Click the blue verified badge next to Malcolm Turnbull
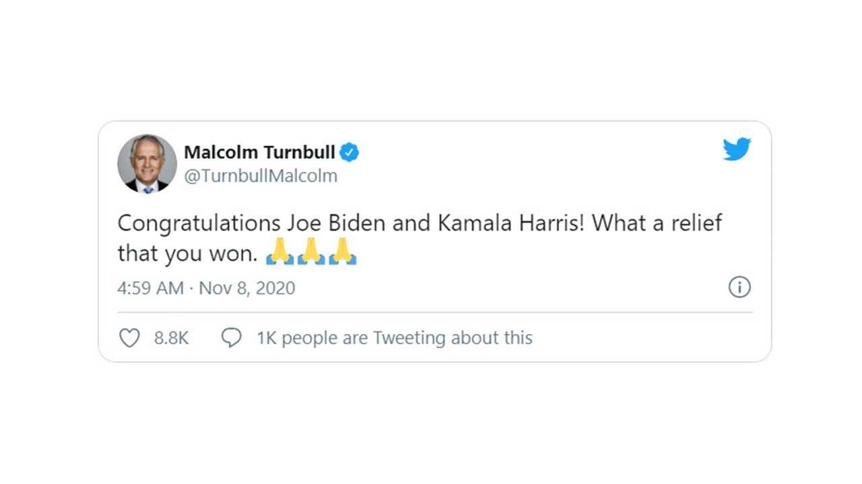 pyautogui.click(x=352, y=153)
